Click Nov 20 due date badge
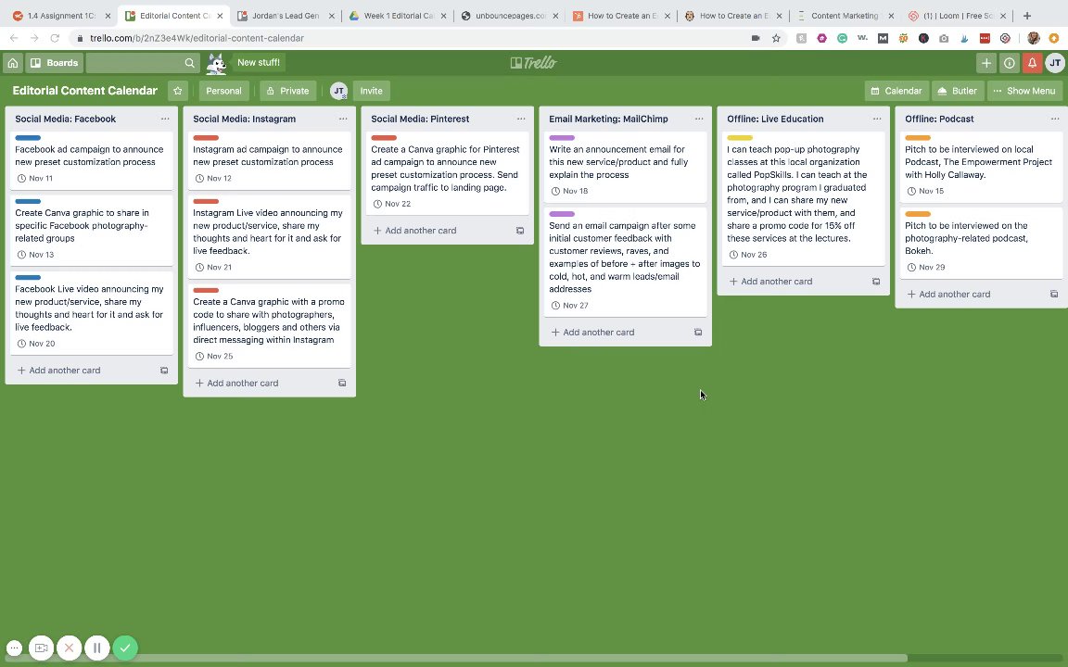 [x=35, y=344]
